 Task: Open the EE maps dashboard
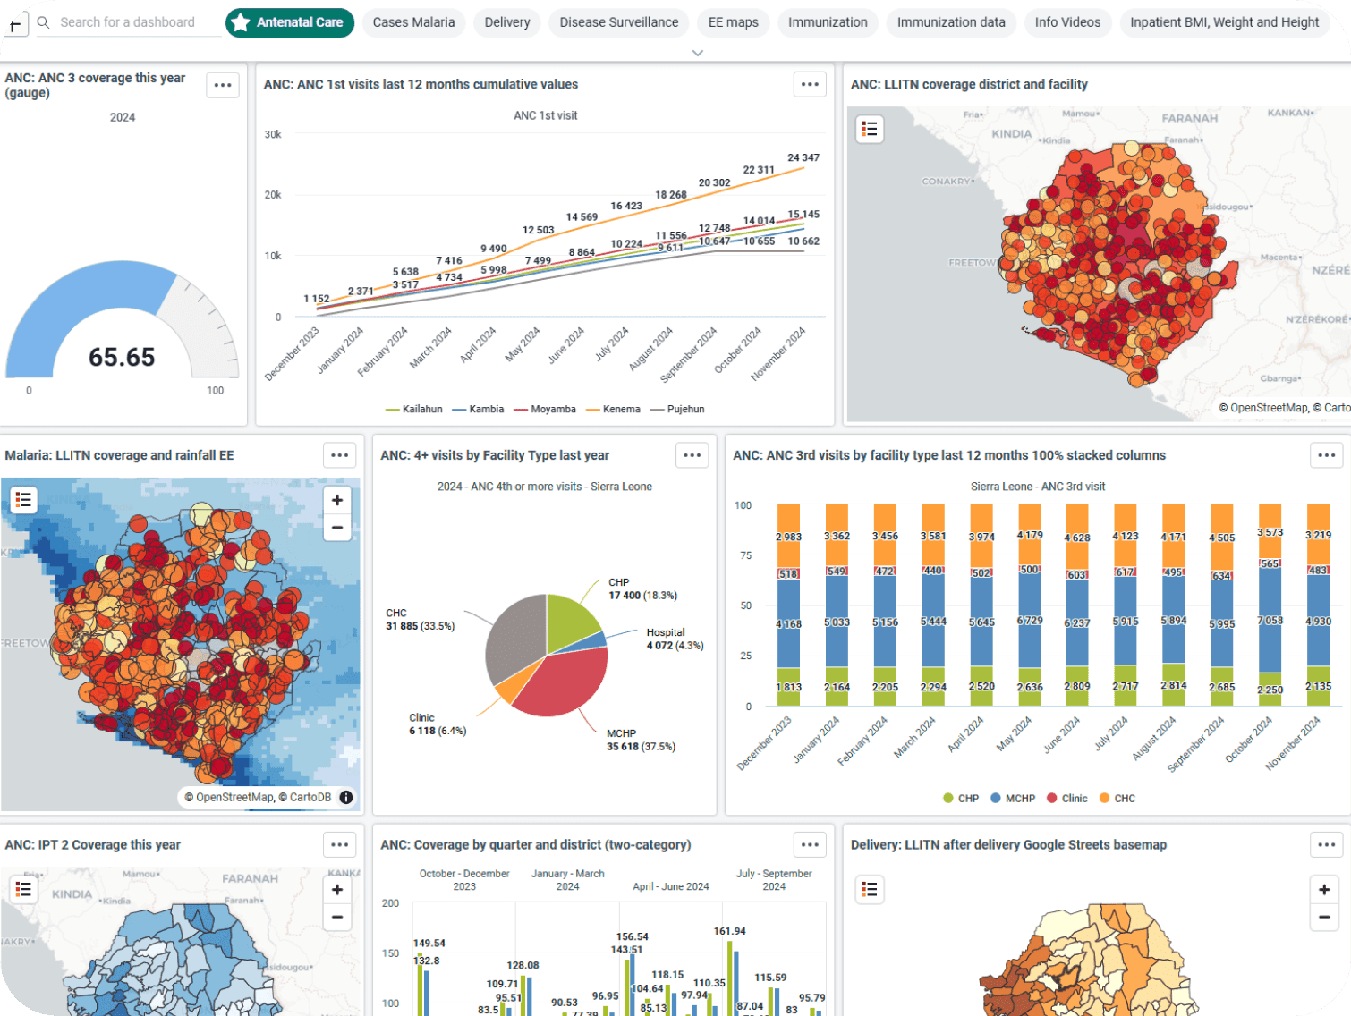[x=733, y=22]
